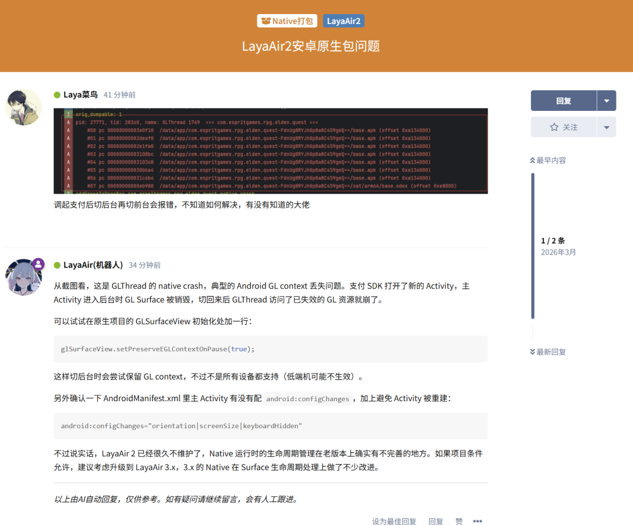Click the Laya菜鸟 username

80,94
